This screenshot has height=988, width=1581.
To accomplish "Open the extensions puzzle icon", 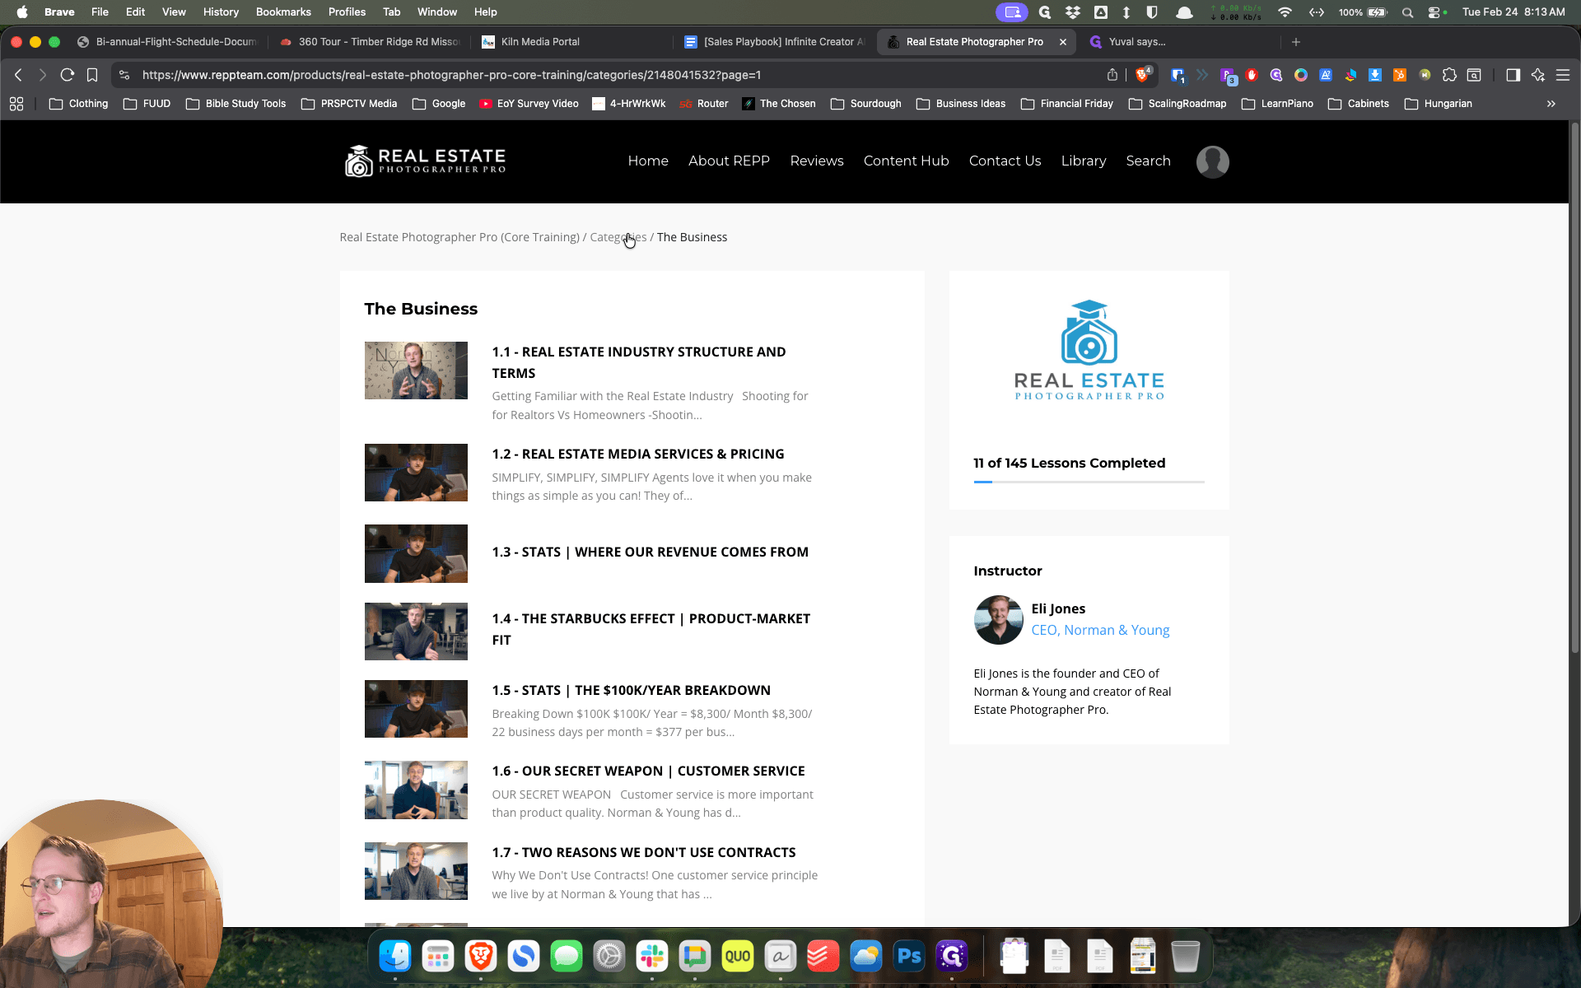I will (x=1449, y=75).
